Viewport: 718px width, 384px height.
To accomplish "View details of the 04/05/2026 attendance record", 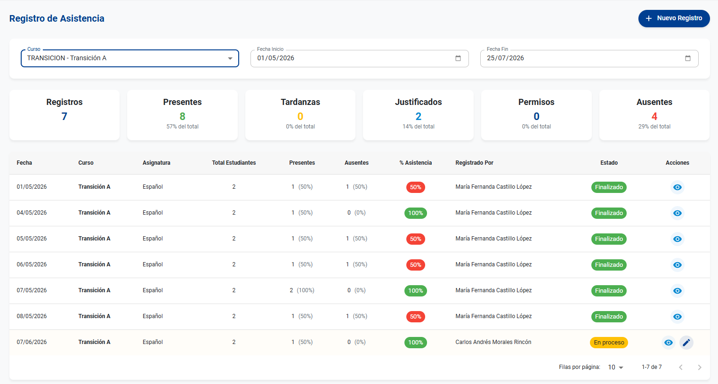I will pos(677,213).
